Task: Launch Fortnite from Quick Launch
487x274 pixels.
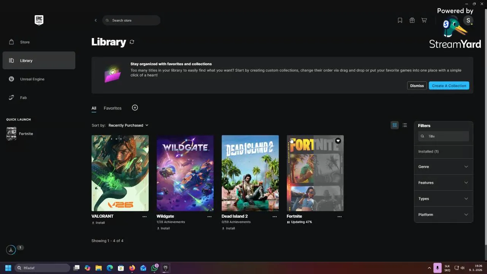Action: click(20, 134)
